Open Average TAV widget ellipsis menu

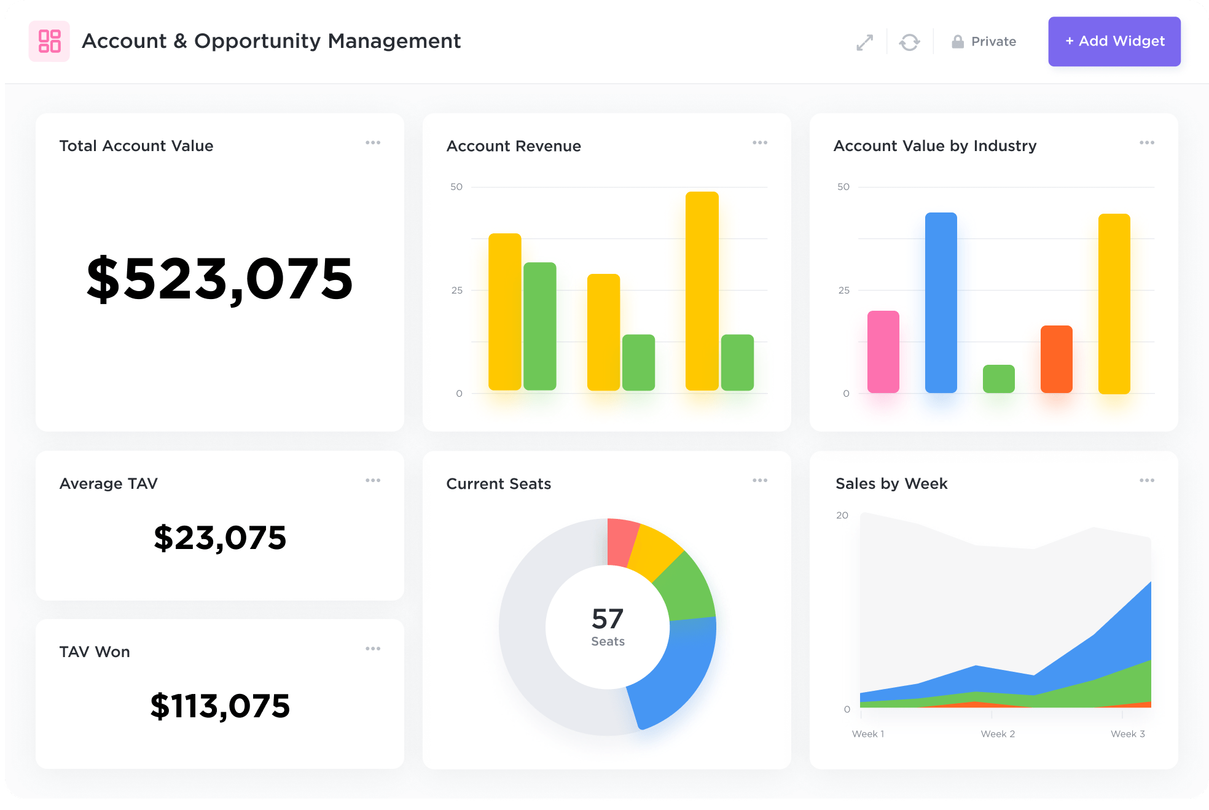point(373,480)
